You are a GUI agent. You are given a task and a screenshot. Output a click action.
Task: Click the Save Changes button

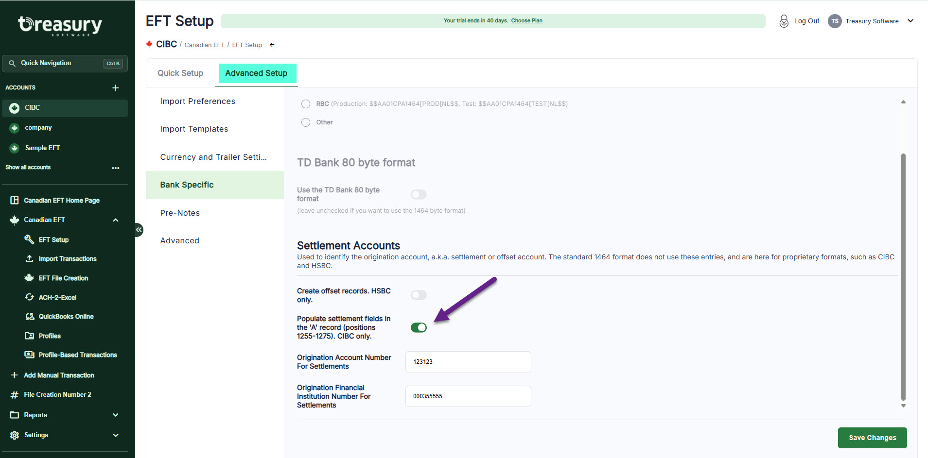point(872,438)
